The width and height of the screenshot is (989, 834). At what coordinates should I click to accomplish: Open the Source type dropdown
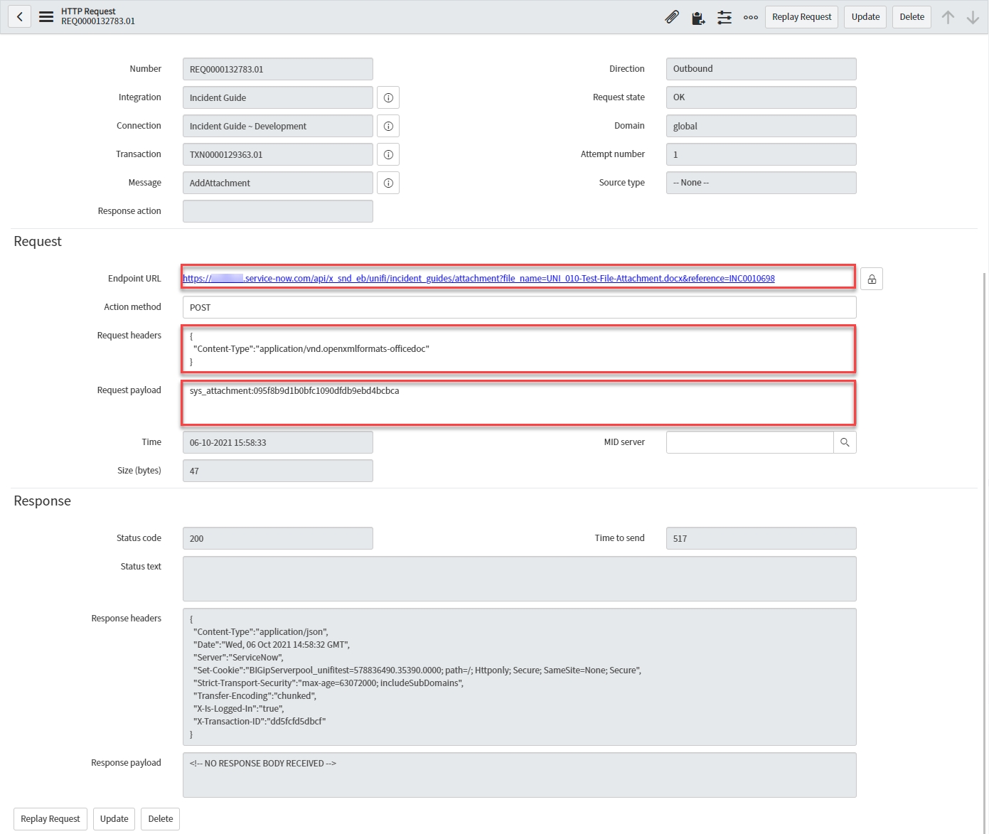(761, 183)
